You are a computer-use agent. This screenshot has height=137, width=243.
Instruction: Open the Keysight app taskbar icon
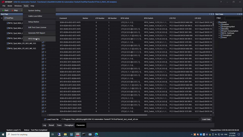[78, 134]
